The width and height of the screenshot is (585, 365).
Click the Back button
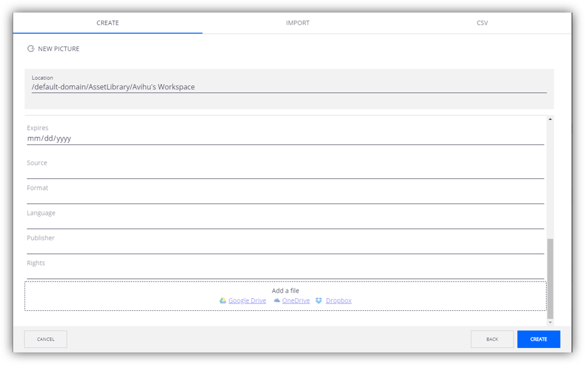tap(492, 339)
